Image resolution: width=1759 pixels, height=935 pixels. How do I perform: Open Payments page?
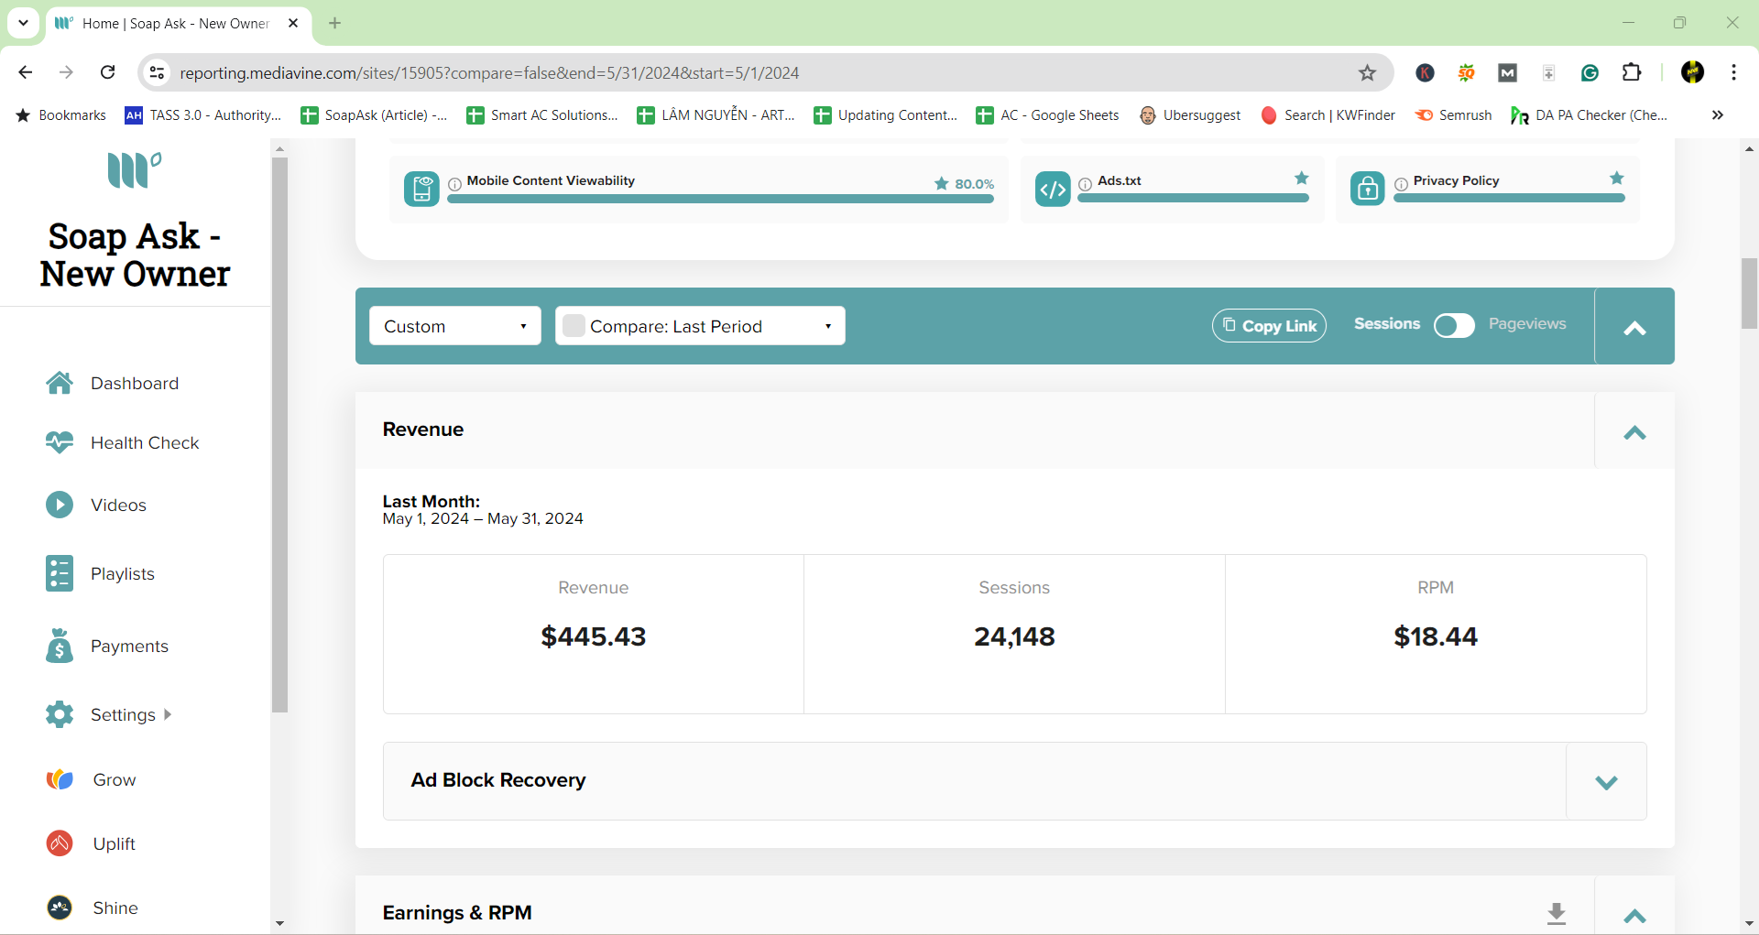[x=129, y=646]
